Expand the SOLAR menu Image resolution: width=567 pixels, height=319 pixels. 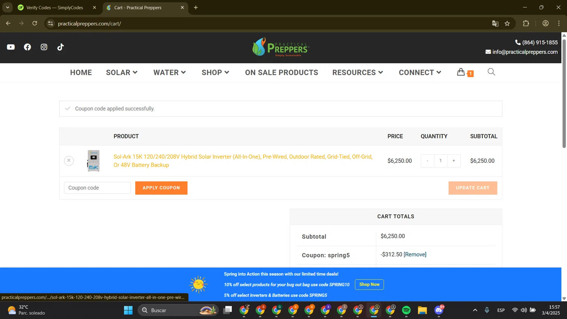pyautogui.click(x=122, y=73)
